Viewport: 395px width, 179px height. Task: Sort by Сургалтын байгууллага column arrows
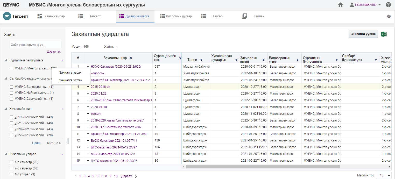pos(337,60)
